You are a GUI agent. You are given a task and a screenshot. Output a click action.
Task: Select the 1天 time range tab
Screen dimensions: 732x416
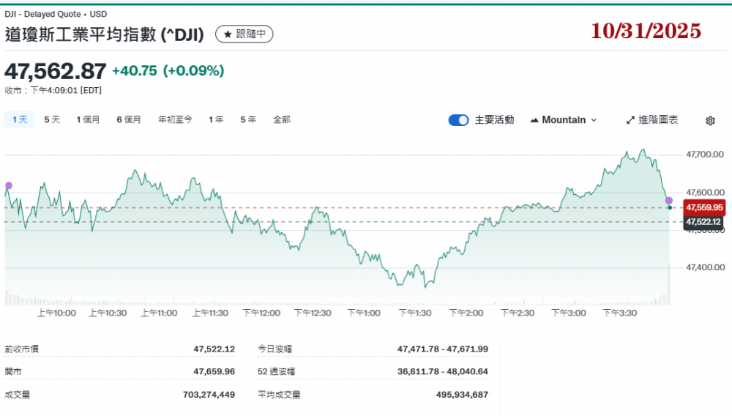(x=20, y=119)
